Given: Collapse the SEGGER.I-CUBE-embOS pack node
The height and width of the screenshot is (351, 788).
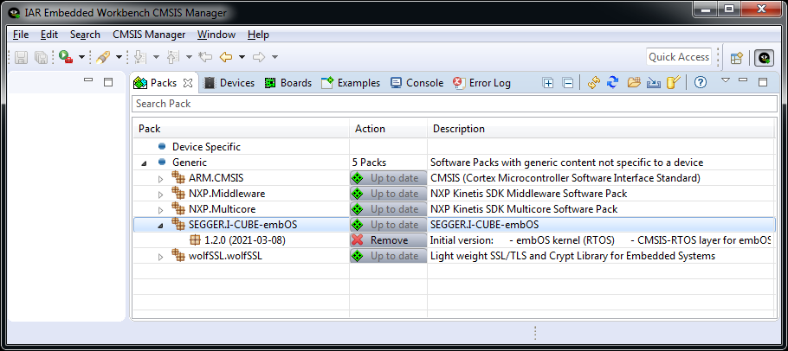Looking at the screenshot, I should click(160, 225).
